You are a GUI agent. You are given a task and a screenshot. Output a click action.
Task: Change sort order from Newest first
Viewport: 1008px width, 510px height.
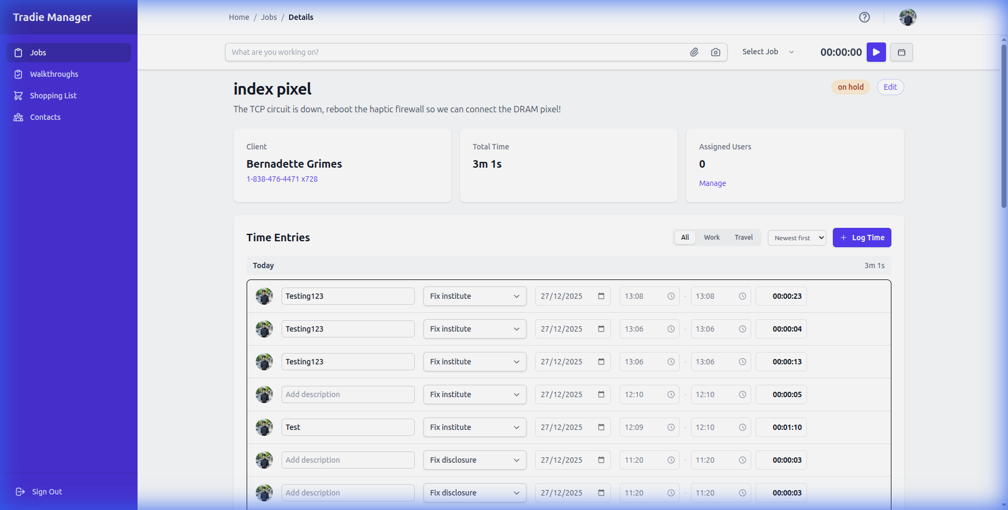pos(797,238)
